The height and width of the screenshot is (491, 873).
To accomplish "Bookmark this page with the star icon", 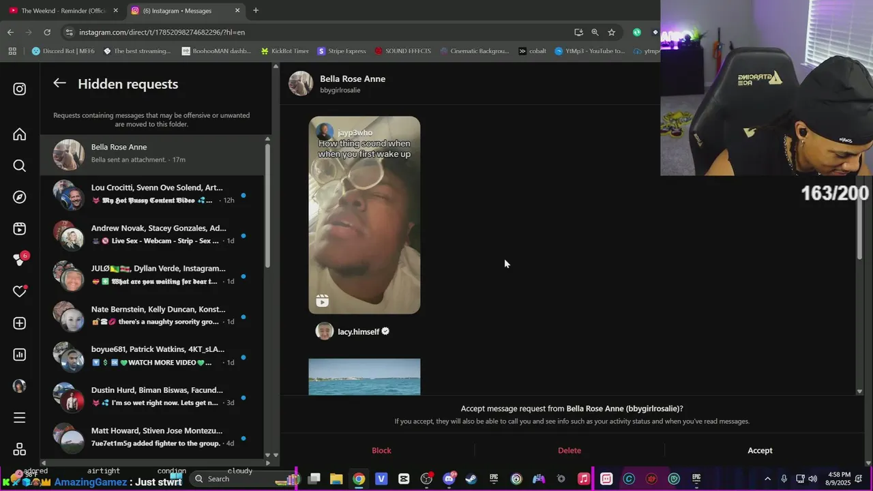I will tap(612, 32).
